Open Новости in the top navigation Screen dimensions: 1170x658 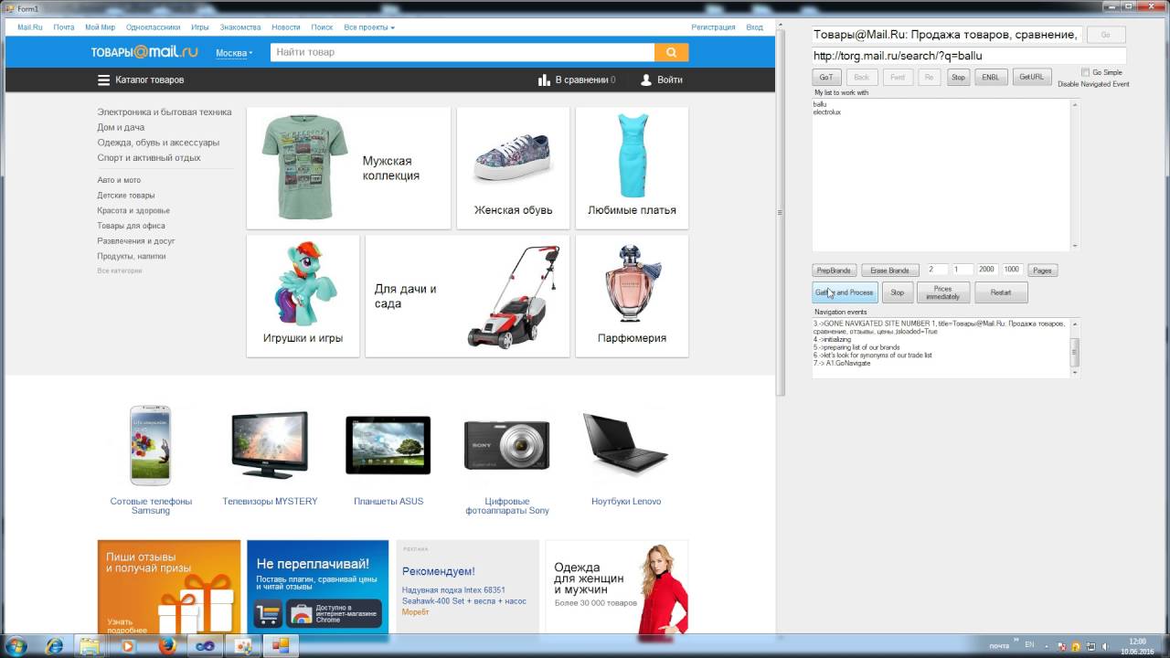(286, 27)
